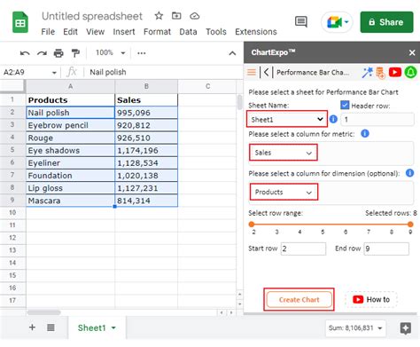Select the cell with value 1,174,196
Image resolution: width=420 pixels, height=347 pixels.
coord(146,150)
